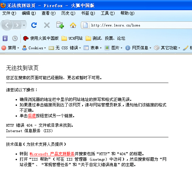Click the browser back arrow button
This screenshot has width=192, height=179.
pyautogui.click(x=7, y=25)
